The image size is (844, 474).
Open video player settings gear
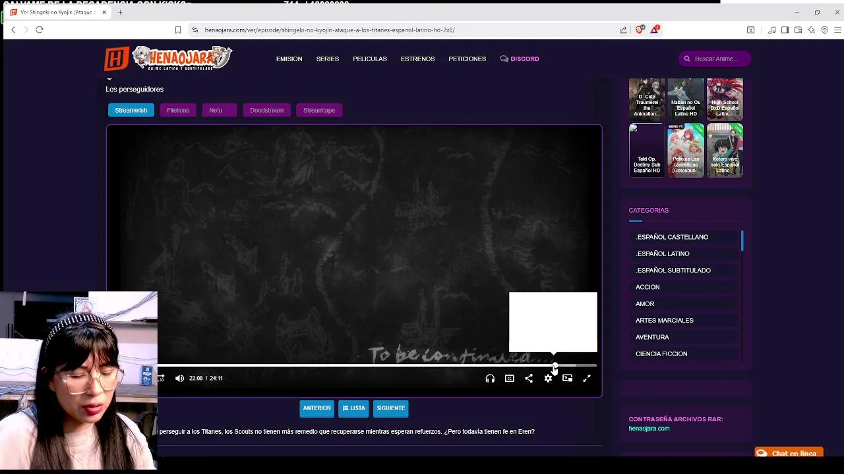click(x=548, y=379)
